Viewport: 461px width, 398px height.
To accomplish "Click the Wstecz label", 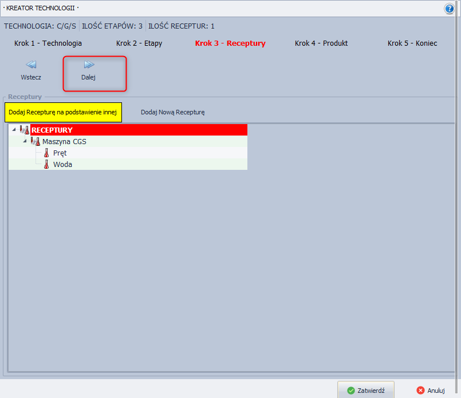I will coord(31,77).
